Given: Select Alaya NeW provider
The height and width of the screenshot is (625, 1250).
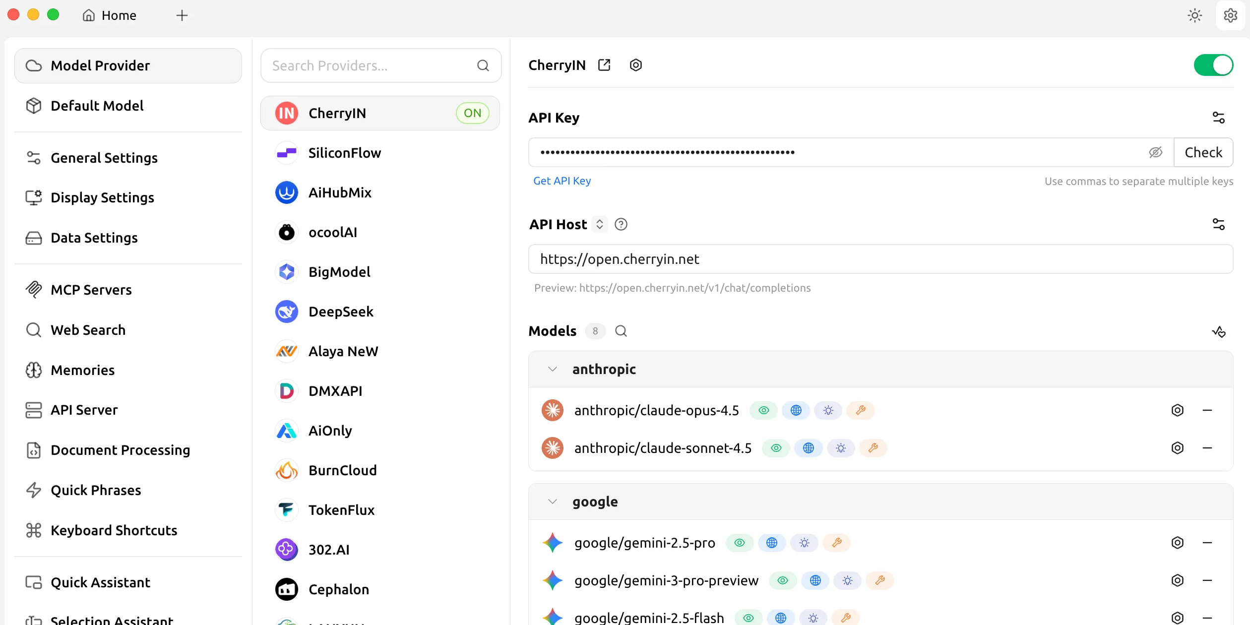Looking at the screenshot, I should [380, 351].
